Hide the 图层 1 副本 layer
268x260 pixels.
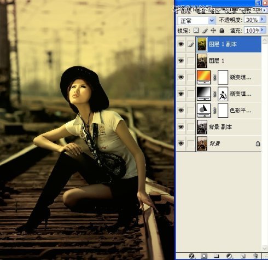tap(180, 44)
